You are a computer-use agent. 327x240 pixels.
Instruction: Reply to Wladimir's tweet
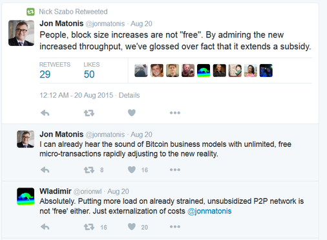click(x=45, y=227)
